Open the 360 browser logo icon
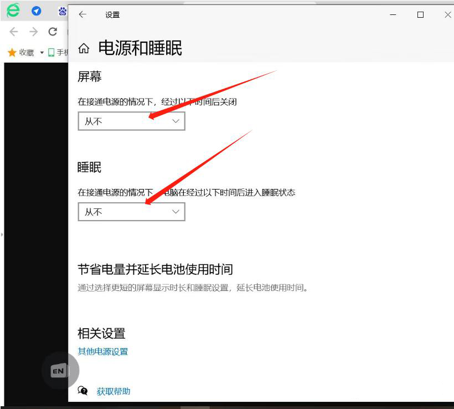Viewport: 454px width, 409px height. pos(13,11)
